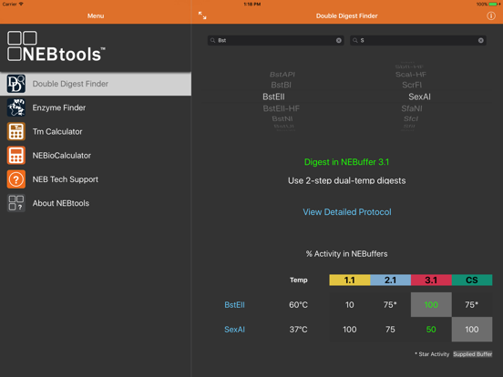Open About NEBtools icon
The image size is (503, 377).
pos(16,203)
